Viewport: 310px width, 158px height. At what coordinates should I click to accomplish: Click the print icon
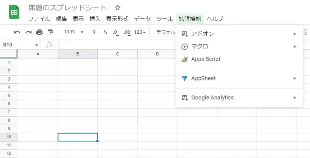click(x=40, y=32)
